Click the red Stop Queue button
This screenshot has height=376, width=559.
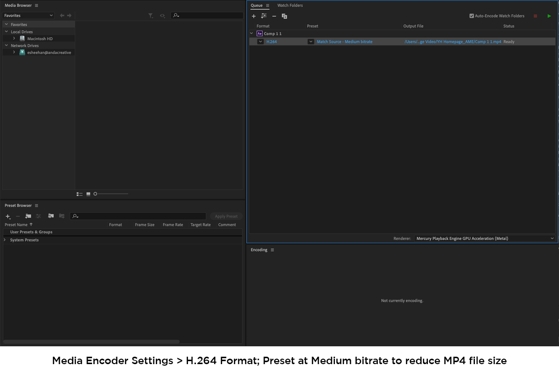tap(535, 16)
